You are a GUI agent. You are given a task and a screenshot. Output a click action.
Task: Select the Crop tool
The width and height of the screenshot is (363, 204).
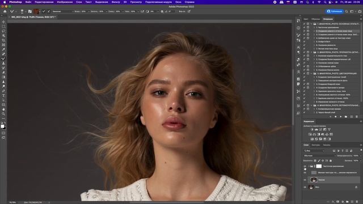coord(3,40)
